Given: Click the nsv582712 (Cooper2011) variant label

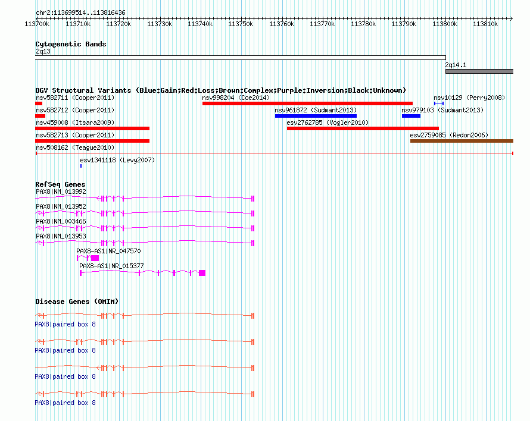Looking at the screenshot, I should pyautogui.click(x=75, y=110).
